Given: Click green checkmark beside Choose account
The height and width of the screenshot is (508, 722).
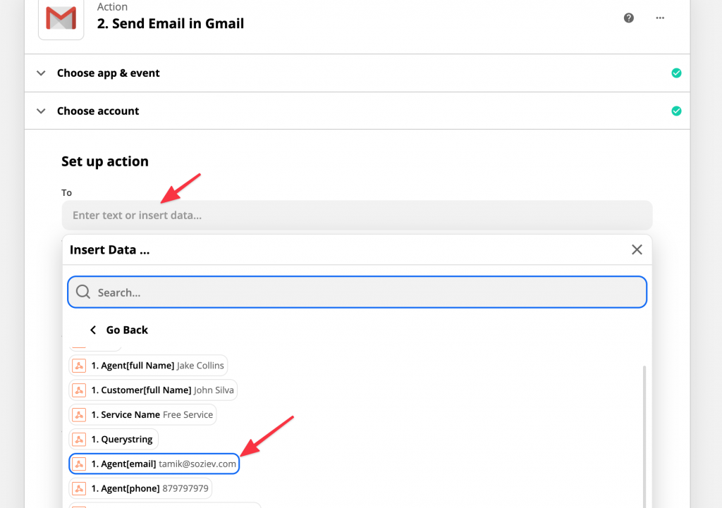Looking at the screenshot, I should click(676, 111).
